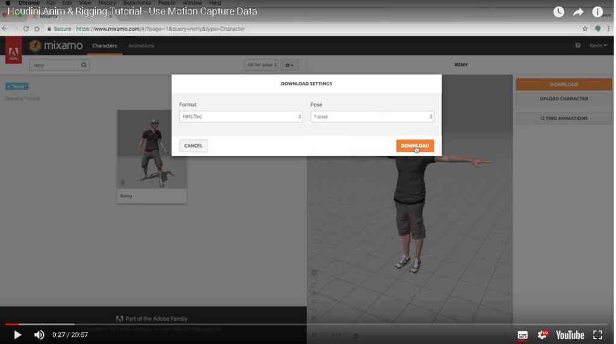Viewport: 616px width, 344px height.
Task: Click the green extension icon
Action: pos(597,29)
